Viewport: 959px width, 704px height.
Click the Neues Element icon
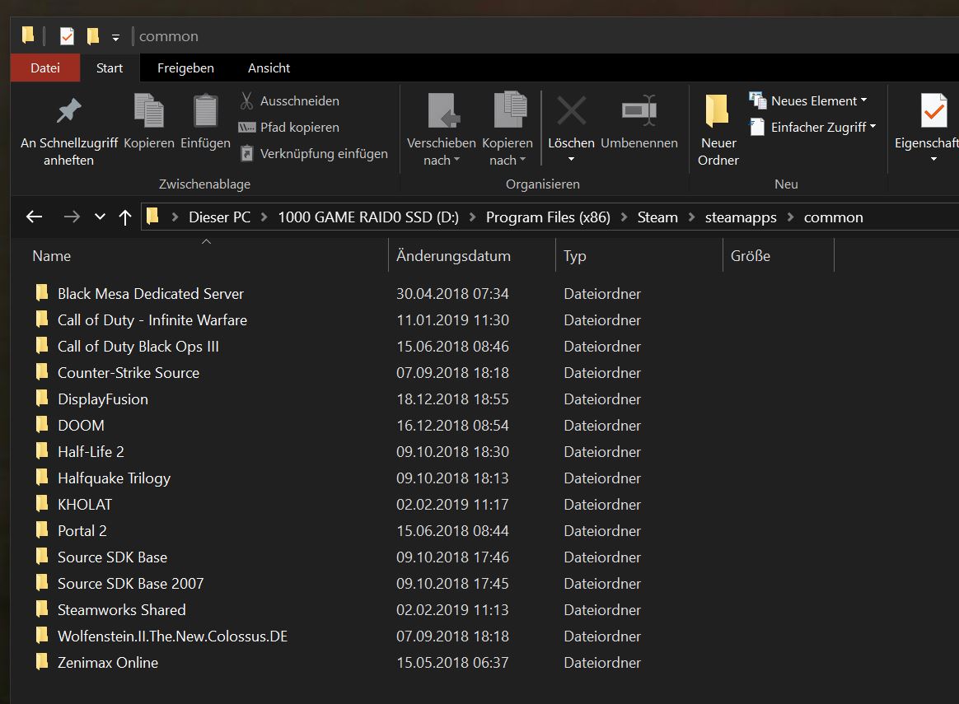758,100
